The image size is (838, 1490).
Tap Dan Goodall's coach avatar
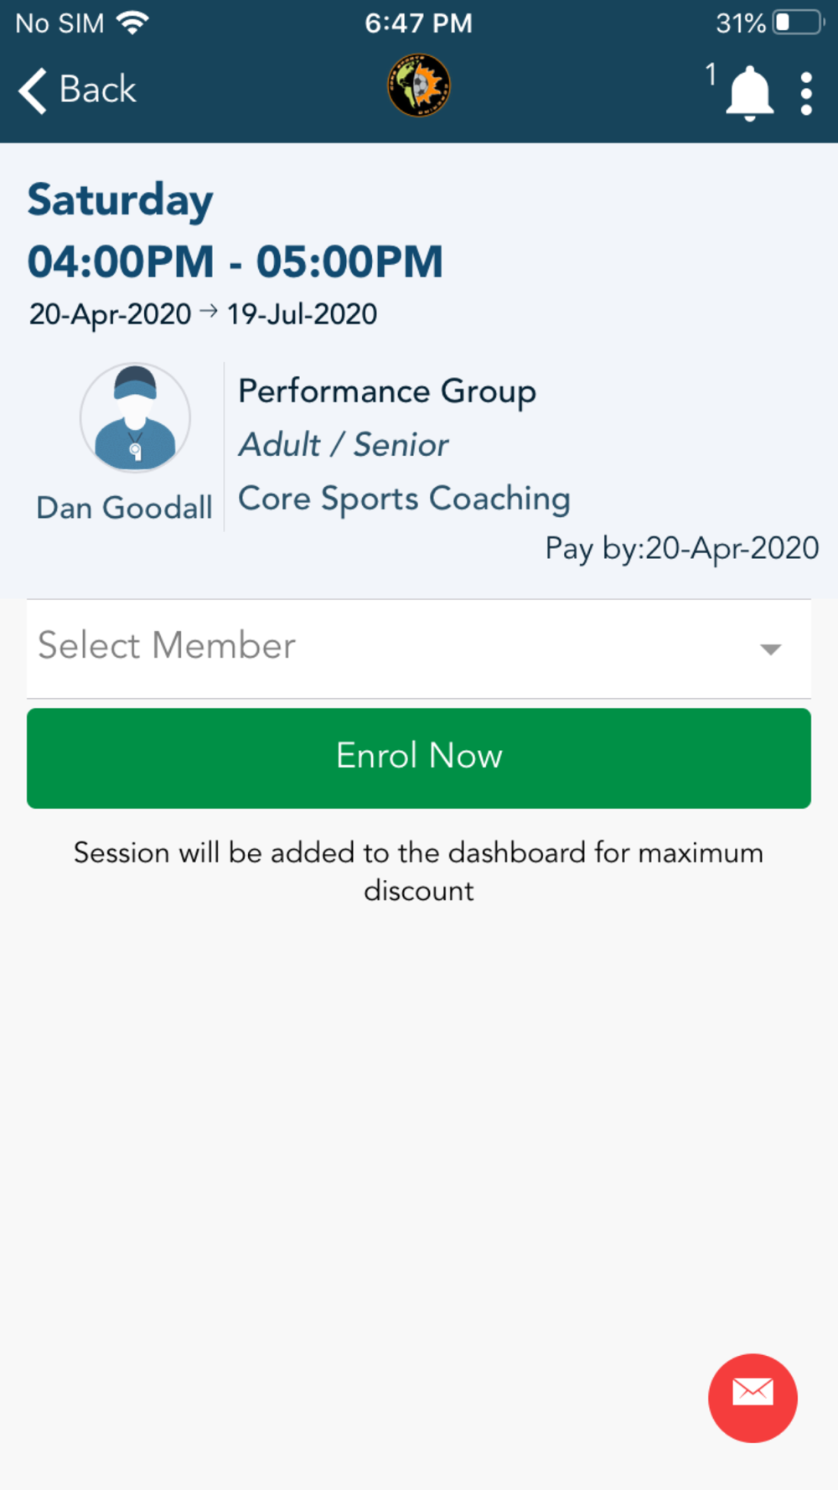coord(135,417)
